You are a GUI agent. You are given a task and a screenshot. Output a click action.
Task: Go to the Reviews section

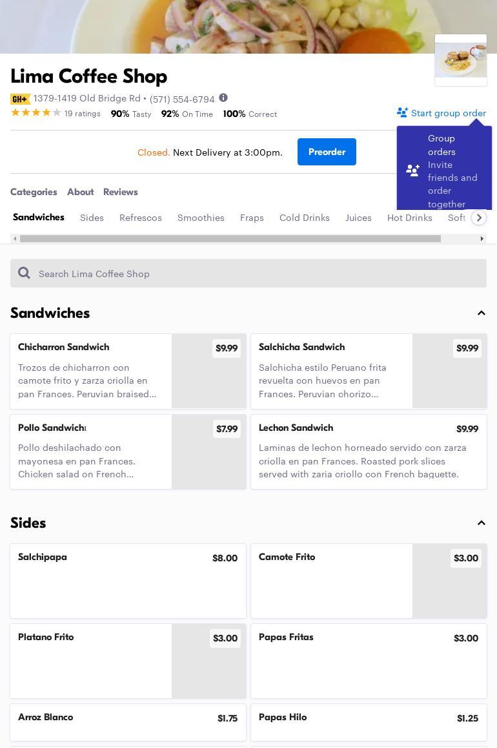tap(120, 192)
